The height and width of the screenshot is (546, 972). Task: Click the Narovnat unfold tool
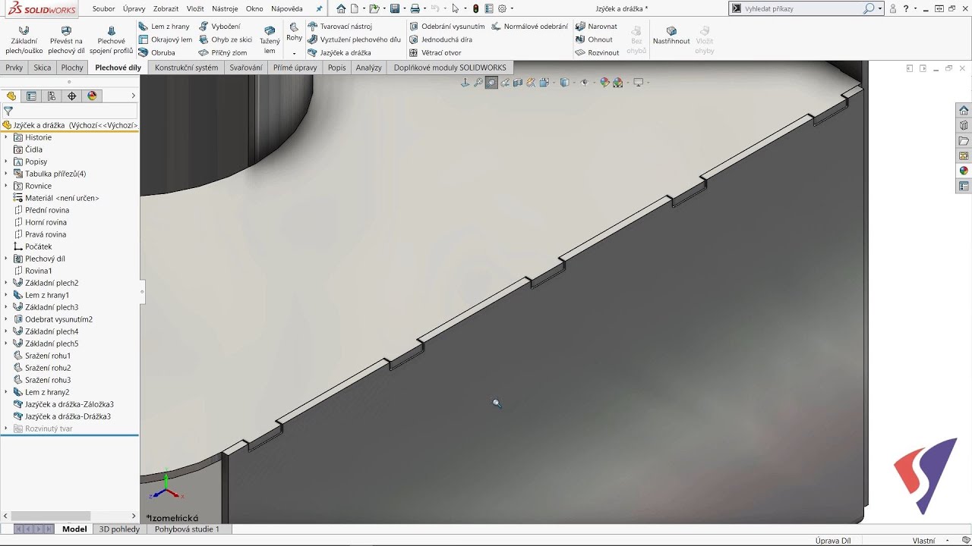[596, 27]
